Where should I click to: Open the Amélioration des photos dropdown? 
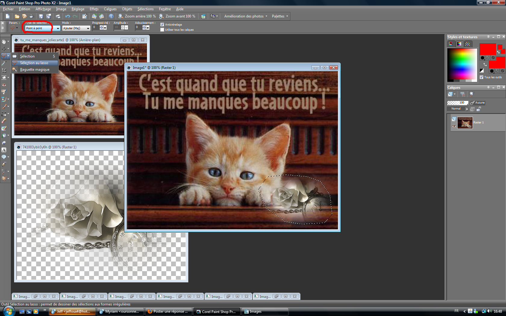tap(245, 16)
